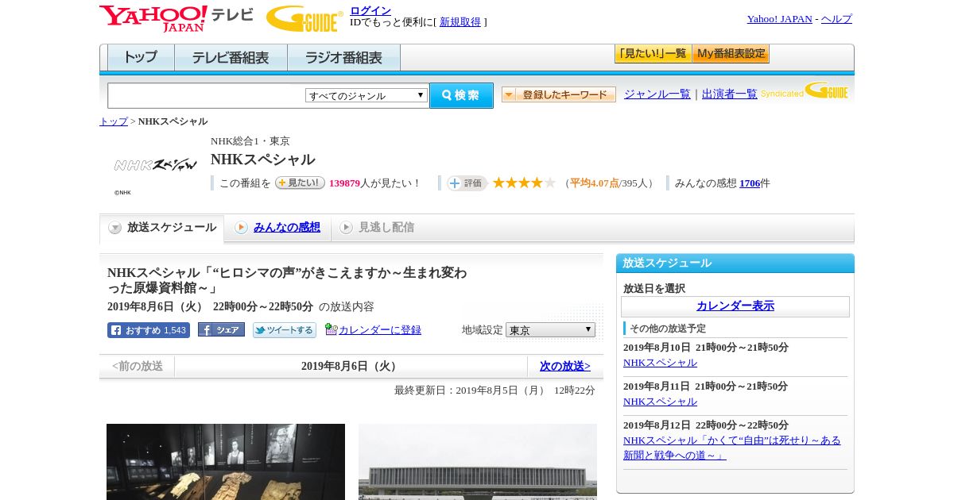Open 「かくて"自由"は死せり」 program link
Screen dimensions: 954x500
731,448
